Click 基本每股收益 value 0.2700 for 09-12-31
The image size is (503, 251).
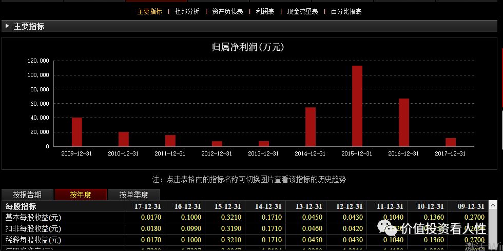[x=474, y=217]
